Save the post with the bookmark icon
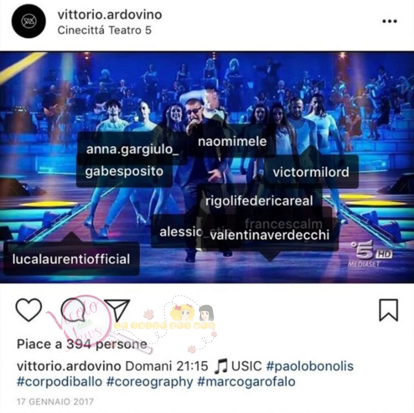The width and height of the screenshot is (414, 413). click(389, 310)
